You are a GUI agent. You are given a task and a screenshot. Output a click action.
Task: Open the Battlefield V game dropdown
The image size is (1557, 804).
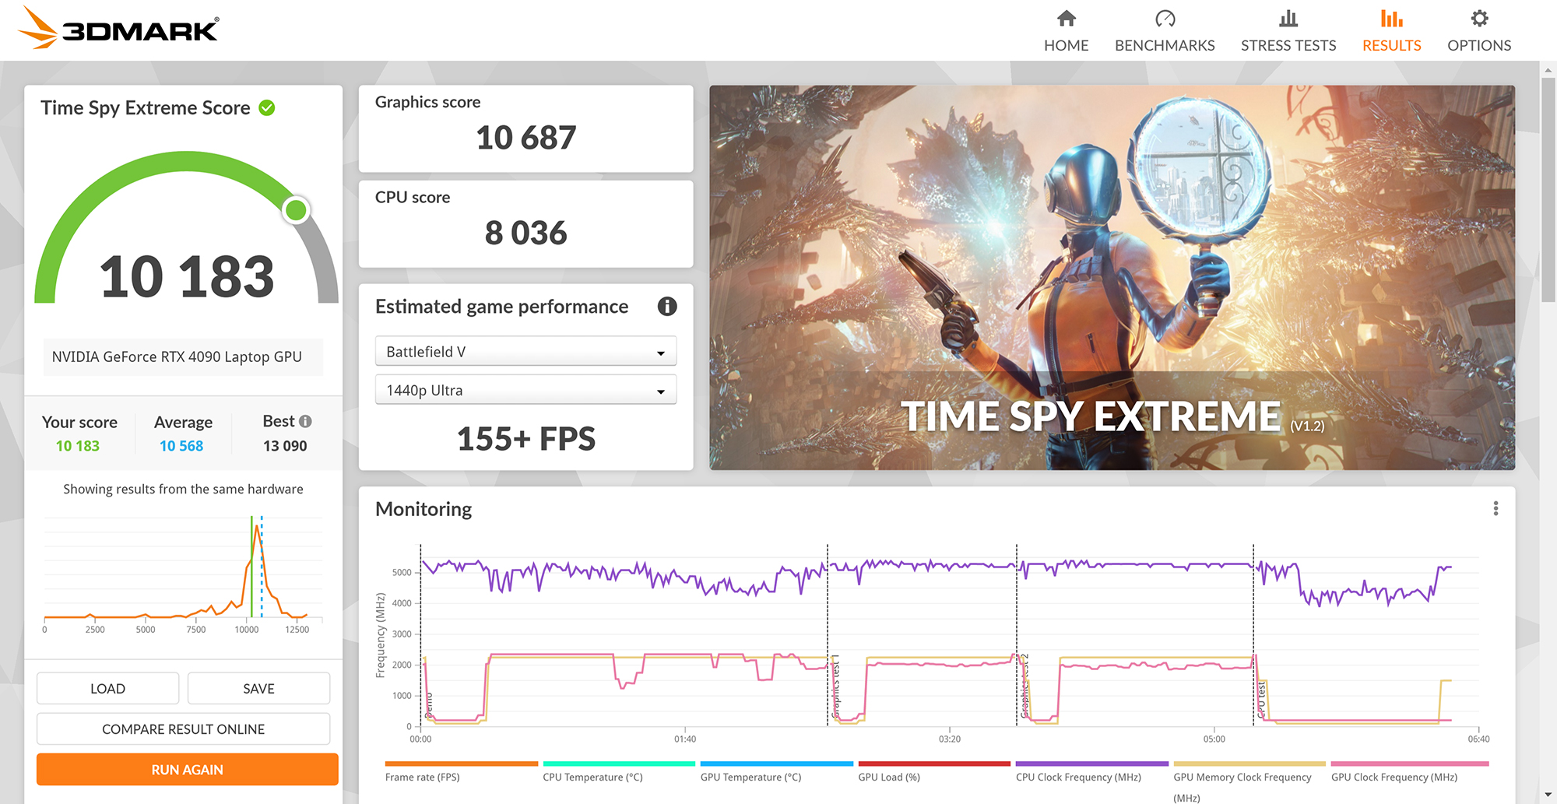click(525, 352)
